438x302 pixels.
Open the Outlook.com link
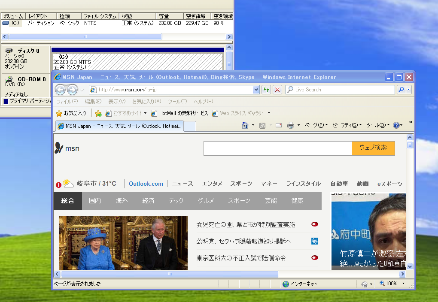coord(146,183)
